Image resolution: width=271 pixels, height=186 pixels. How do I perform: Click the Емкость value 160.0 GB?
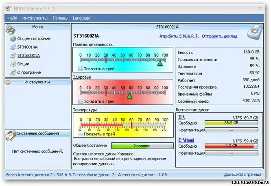pyautogui.click(x=251, y=52)
